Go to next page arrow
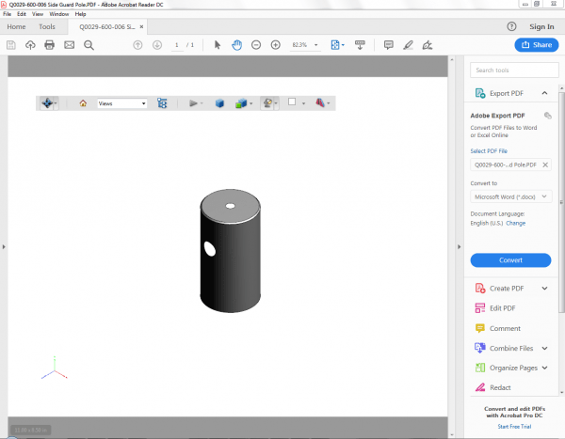 click(157, 45)
